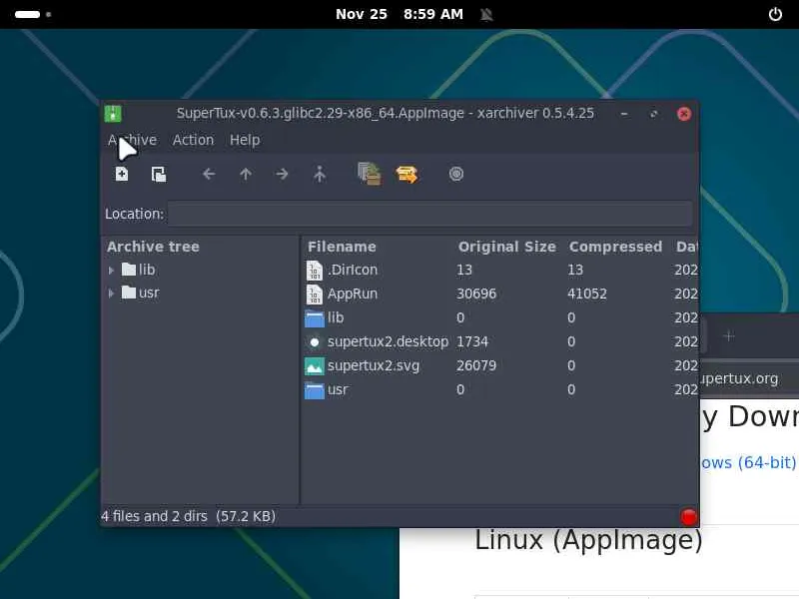Click the .DirIcon file icon

(x=315, y=270)
